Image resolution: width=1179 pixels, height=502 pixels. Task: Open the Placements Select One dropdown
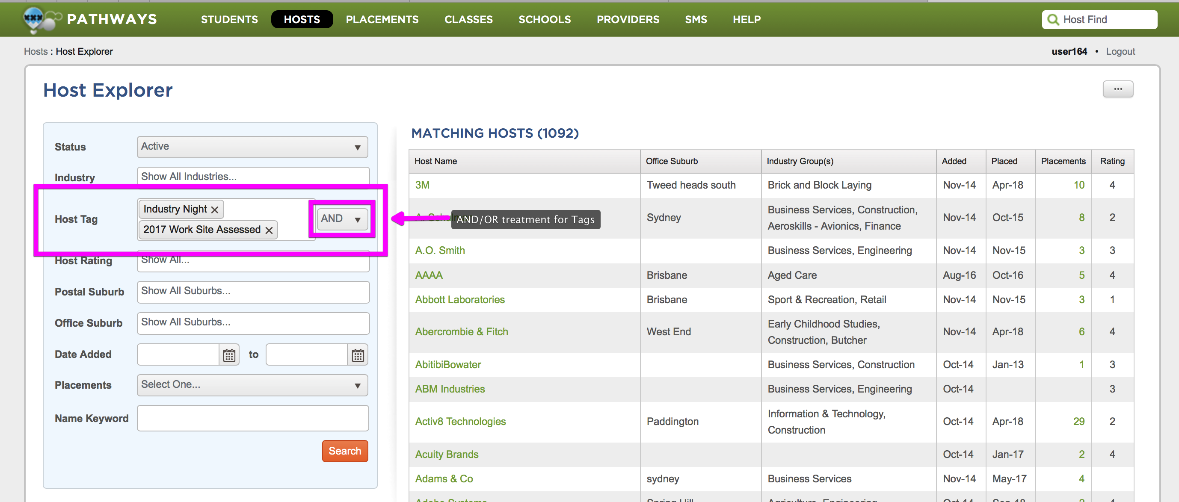tap(252, 385)
